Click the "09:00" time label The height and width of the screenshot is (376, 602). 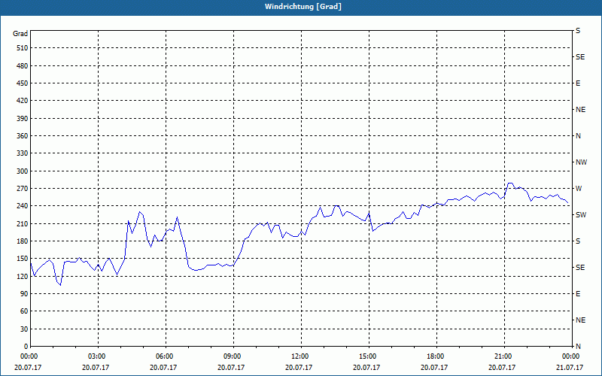pyautogui.click(x=233, y=356)
